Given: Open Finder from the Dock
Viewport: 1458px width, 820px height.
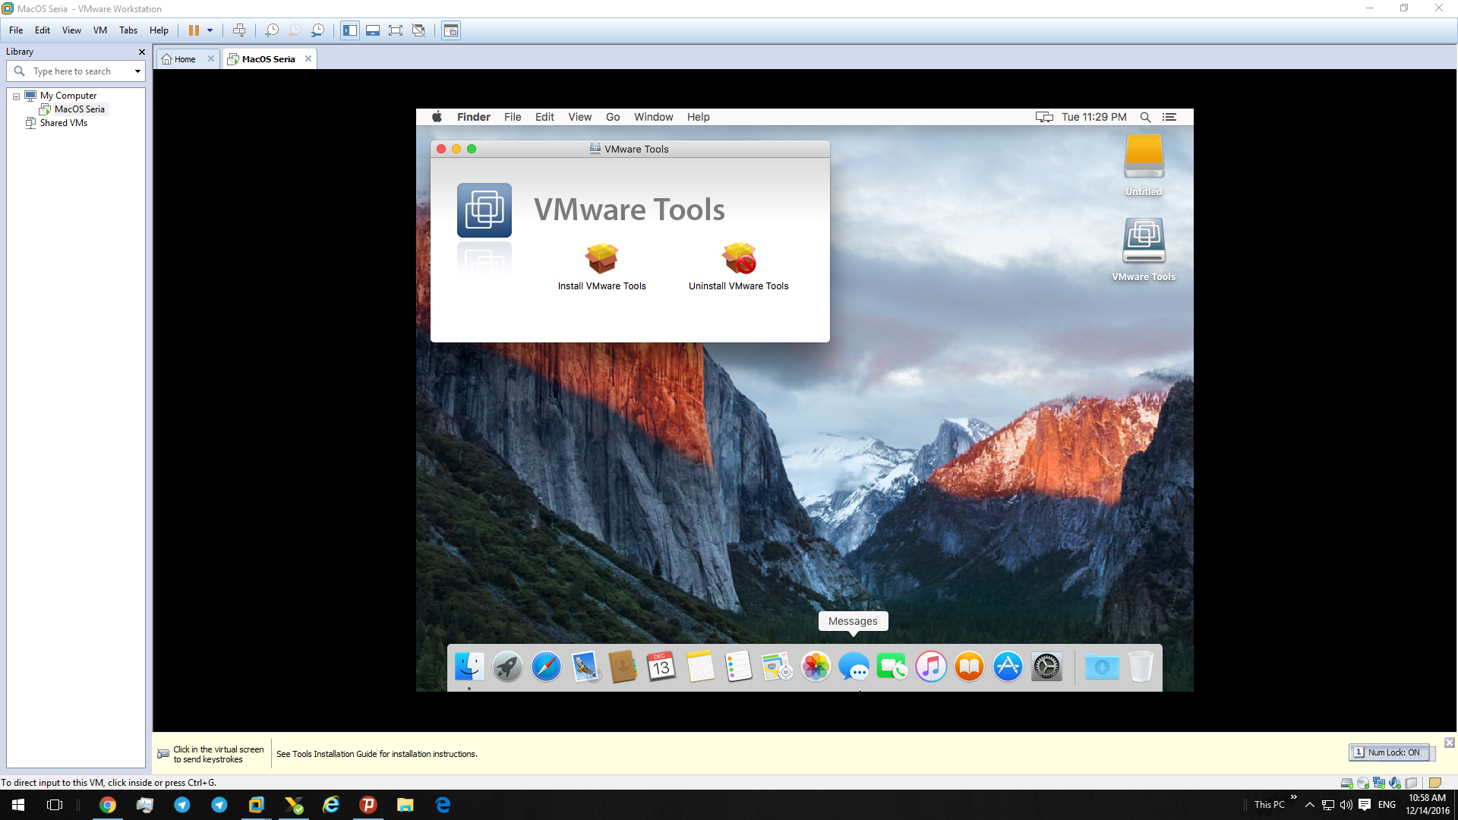Looking at the screenshot, I should tap(469, 667).
